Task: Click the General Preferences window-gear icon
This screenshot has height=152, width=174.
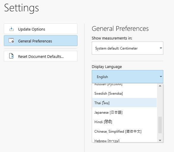Action: (11, 41)
